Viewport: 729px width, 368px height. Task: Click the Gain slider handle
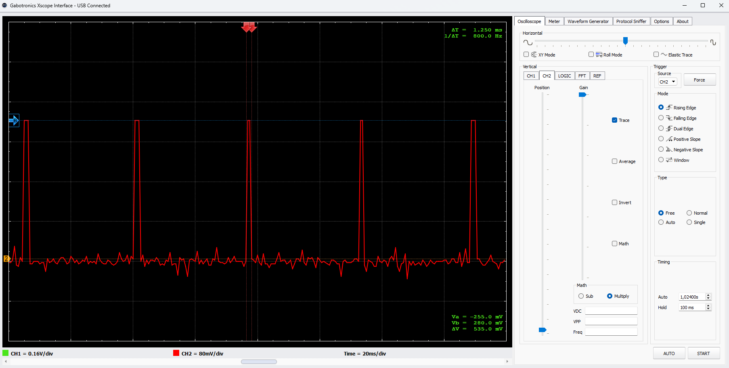point(582,95)
